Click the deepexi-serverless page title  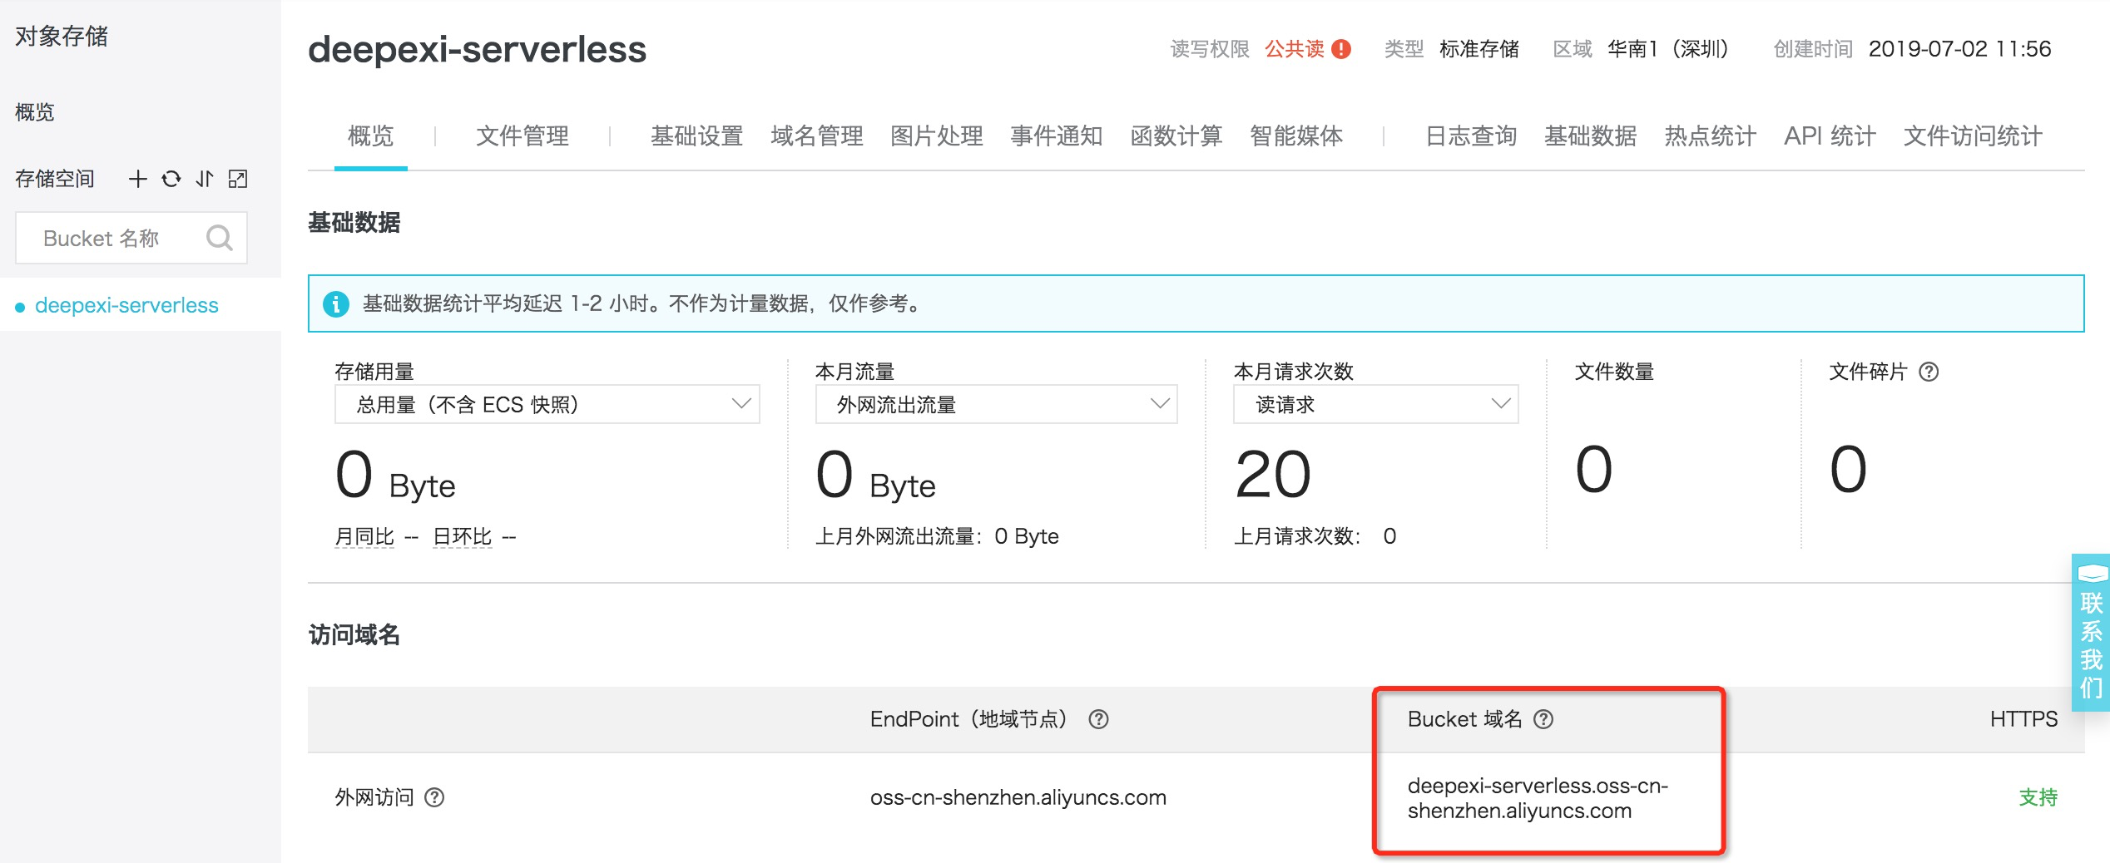point(477,49)
